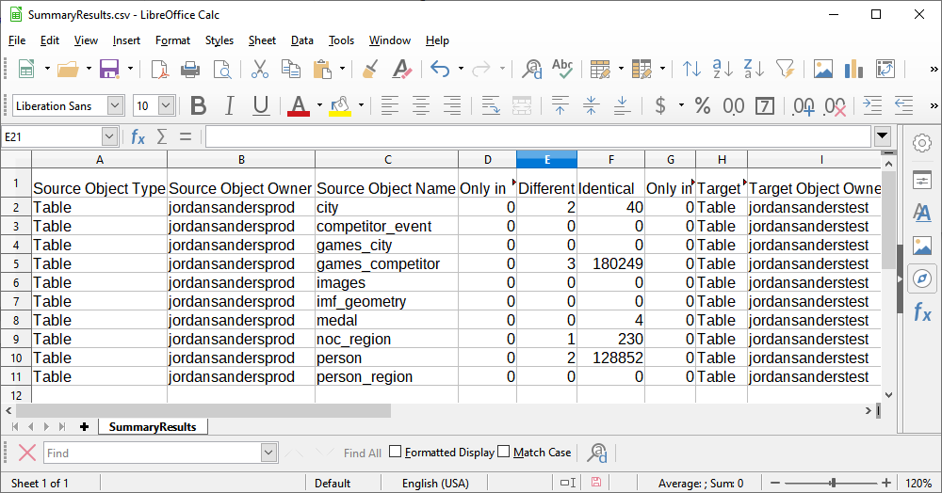The width and height of the screenshot is (942, 493).
Task: Sort descending Z to A
Action: click(754, 69)
